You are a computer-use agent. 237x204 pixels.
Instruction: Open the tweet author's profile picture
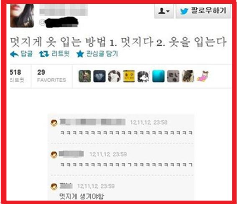(x=22, y=15)
